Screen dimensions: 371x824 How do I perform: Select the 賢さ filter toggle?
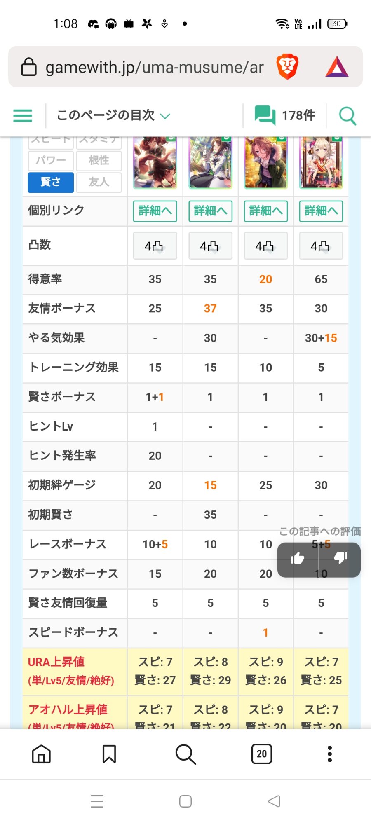(51, 182)
